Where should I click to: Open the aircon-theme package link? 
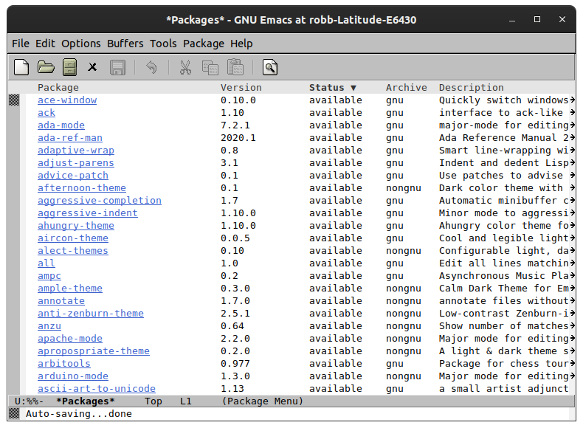(x=73, y=238)
